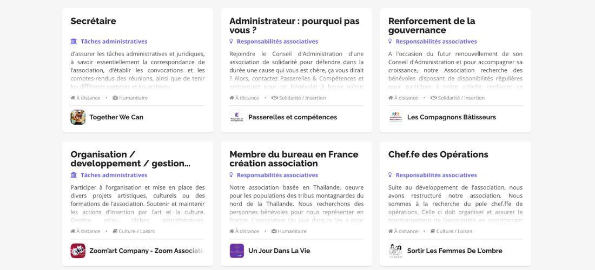Viewport: 595px width, 270px height.
Task: Click the home icon in Renforcement de la gouvernance card
Action: coord(391,98)
